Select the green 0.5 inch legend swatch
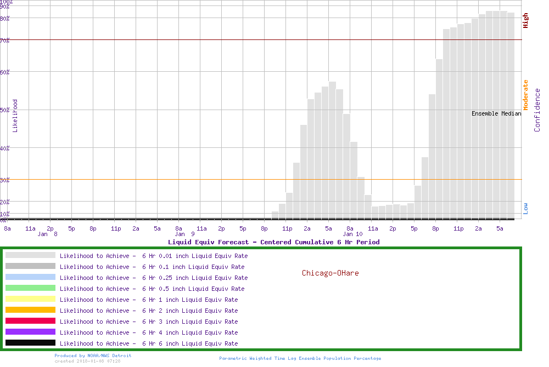Viewport: 549px width, 367px height. tap(30, 288)
